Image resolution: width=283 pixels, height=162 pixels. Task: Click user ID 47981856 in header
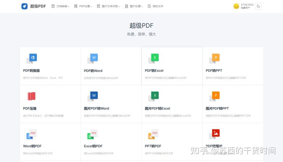[x=247, y=5]
